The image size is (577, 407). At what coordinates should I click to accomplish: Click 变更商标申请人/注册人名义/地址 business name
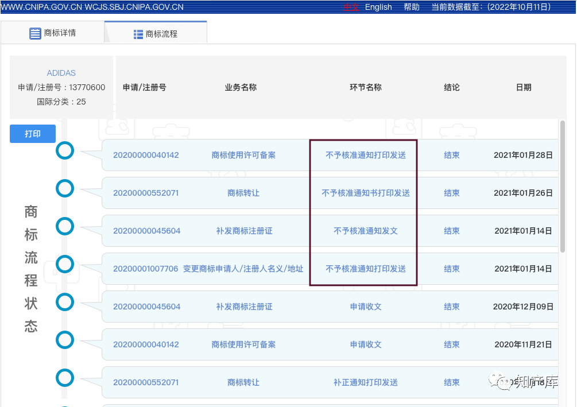(243, 269)
